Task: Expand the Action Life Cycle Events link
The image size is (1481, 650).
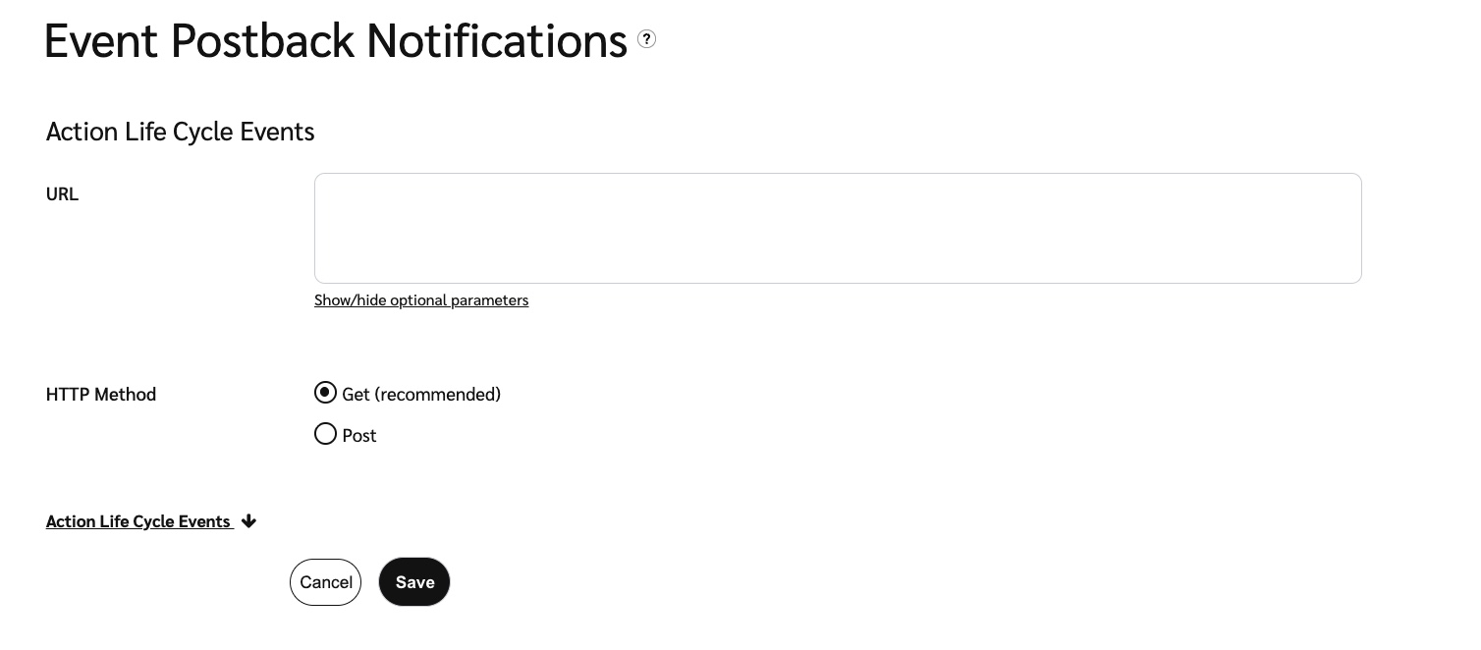Action: [x=138, y=521]
